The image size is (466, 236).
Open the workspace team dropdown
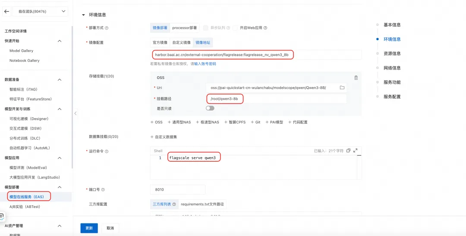(40, 12)
